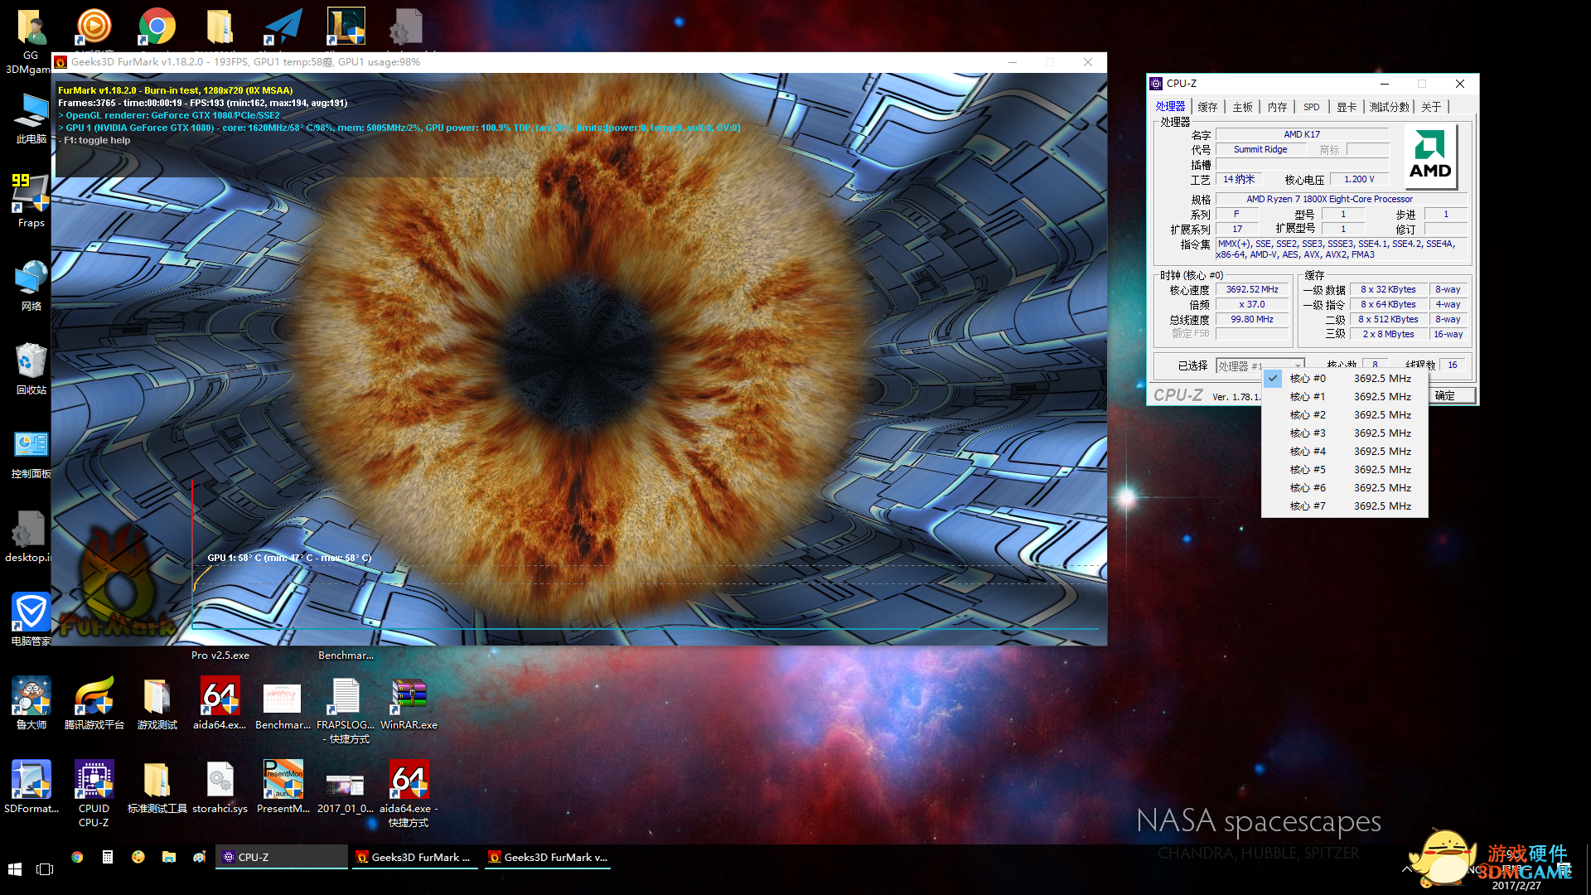Open the calculator icon on the taskbar
1591x895 pixels.
click(x=108, y=857)
